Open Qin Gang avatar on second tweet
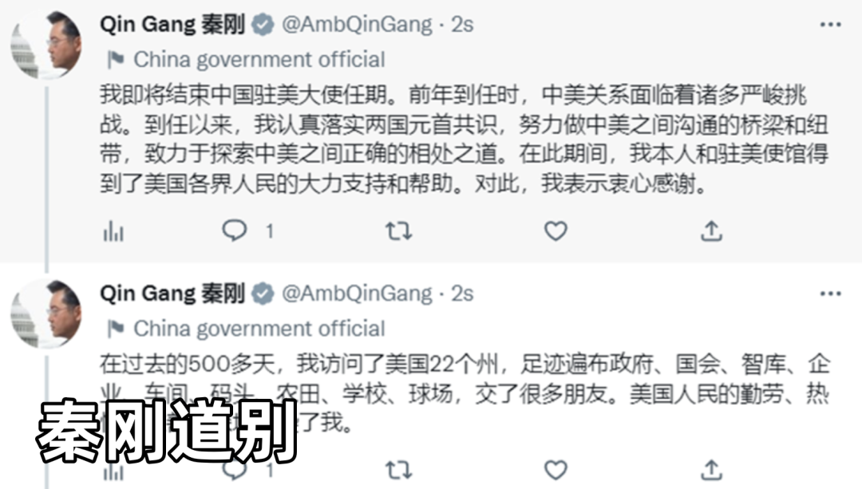The width and height of the screenshot is (862, 489). tap(46, 314)
